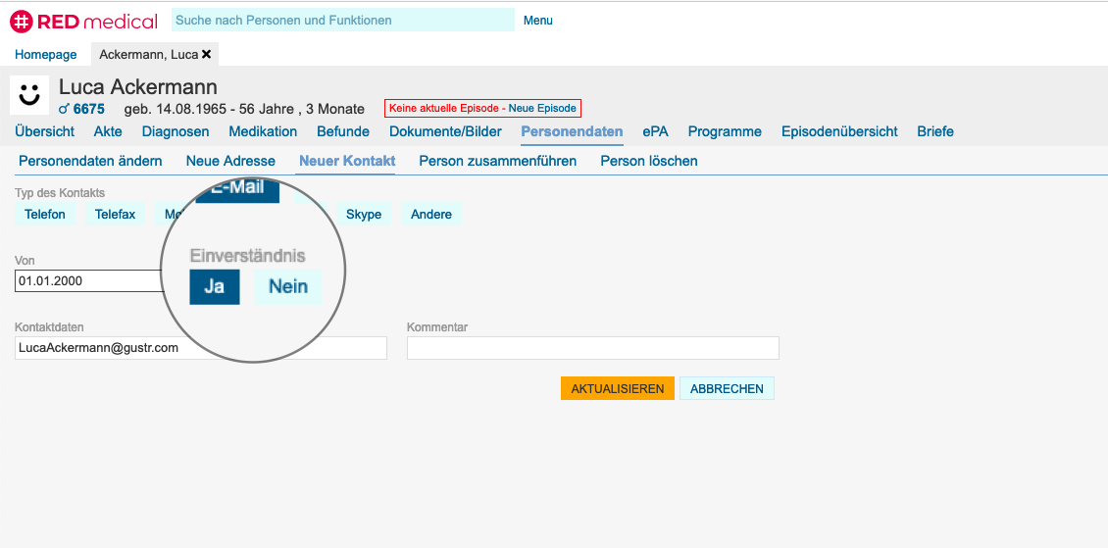Open the Episodenübersicht tab
The width and height of the screenshot is (1108, 548).
(839, 131)
